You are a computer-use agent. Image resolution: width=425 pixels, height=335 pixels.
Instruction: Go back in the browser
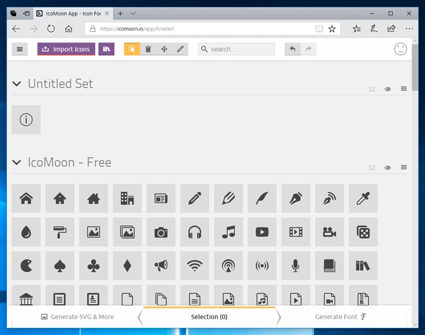(x=16, y=29)
